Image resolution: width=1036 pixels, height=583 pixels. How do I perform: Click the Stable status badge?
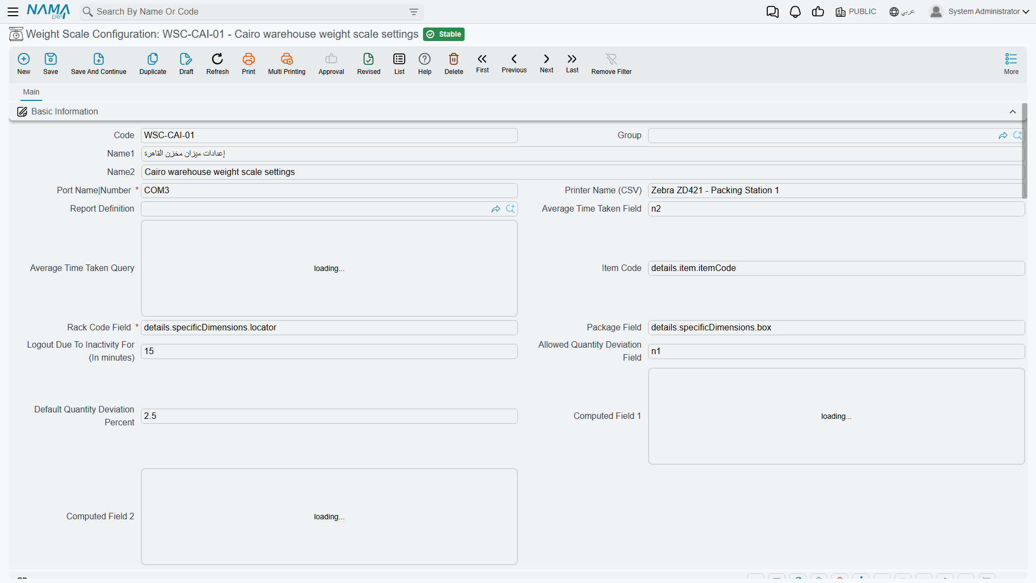coord(444,34)
